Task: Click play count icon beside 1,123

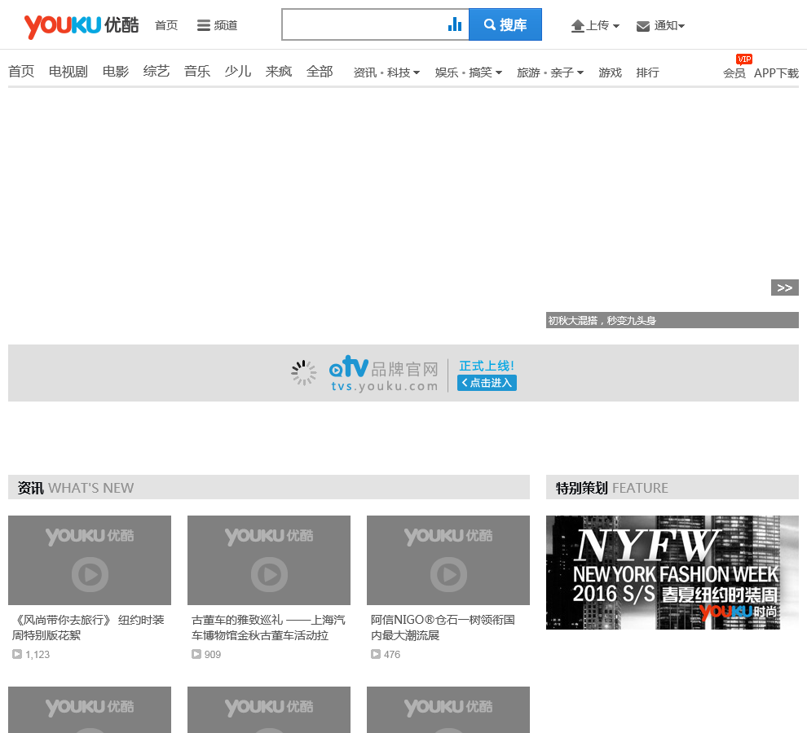Action: pos(17,654)
